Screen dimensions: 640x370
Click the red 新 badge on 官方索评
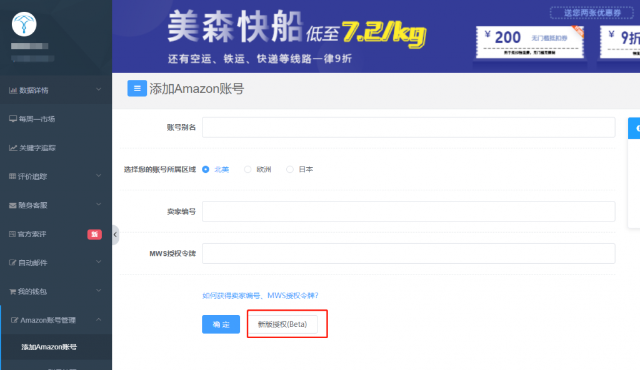click(94, 235)
